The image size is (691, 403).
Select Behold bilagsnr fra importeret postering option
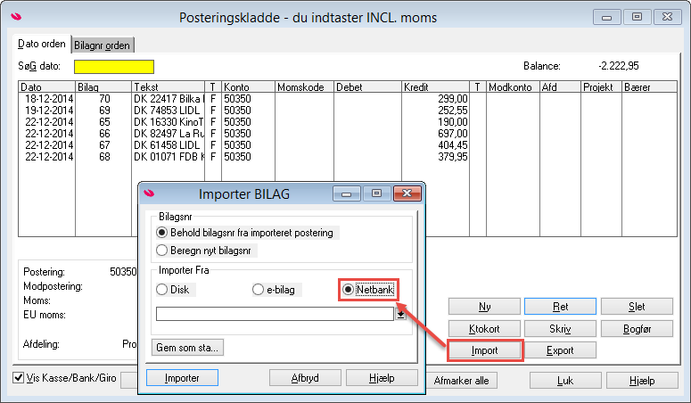248,233
